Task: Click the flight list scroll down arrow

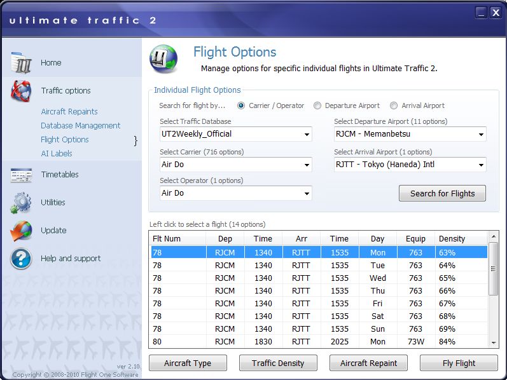Action: tap(494, 343)
